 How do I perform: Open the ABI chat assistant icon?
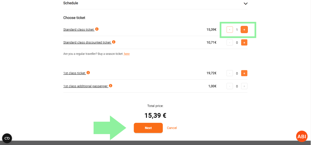tap(302, 137)
